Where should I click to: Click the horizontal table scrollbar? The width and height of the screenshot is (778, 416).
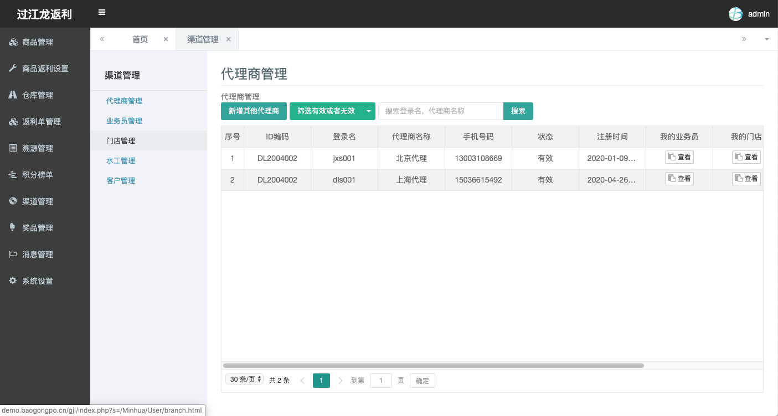[433, 366]
